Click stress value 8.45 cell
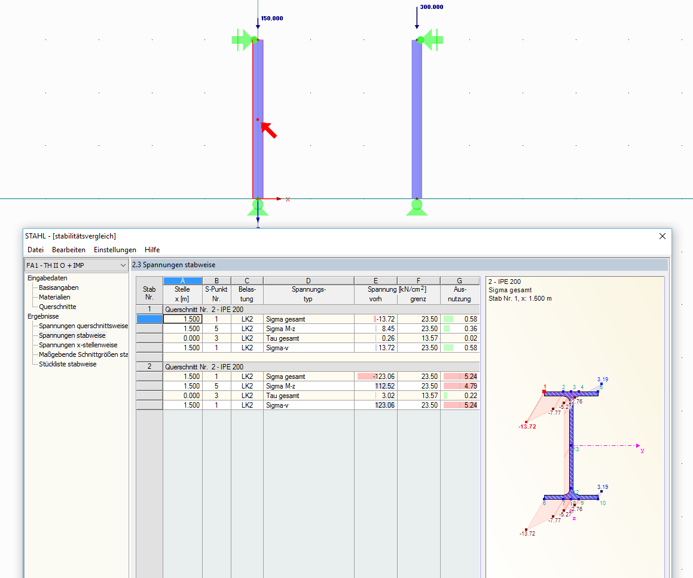This screenshot has height=578, width=693. (x=375, y=329)
